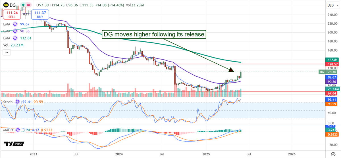Click the 2026 label on time axis
The width and height of the screenshot is (341, 158).
point(292,154)
